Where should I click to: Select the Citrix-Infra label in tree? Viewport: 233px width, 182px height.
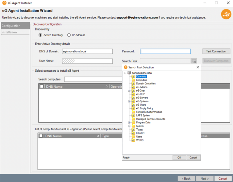click(141, 77)
